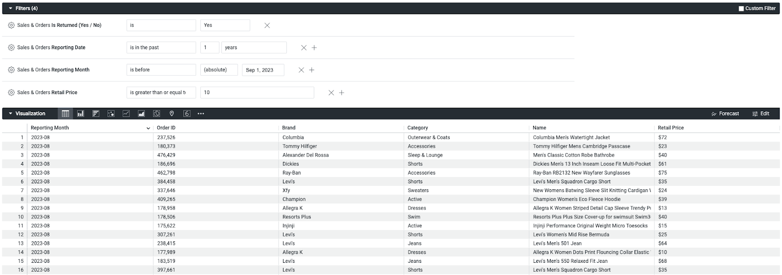Select the Scatterplot visualization icon
The height and width of the screenshot is (275, 782).
coord(111,114)
